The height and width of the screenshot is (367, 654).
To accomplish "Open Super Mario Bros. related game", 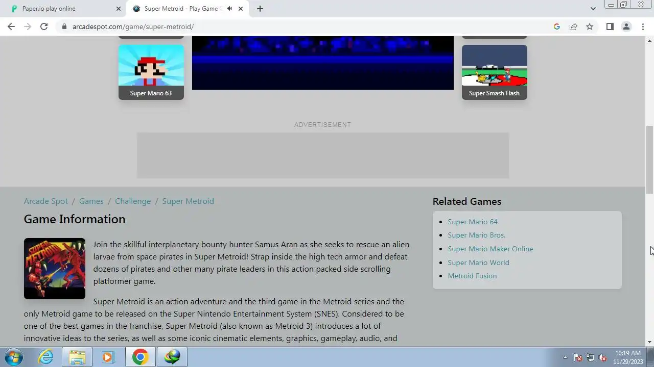I will [x=477, y=235].
